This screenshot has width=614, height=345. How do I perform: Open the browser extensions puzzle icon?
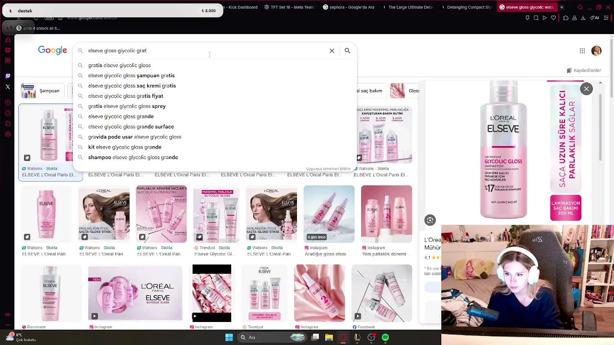[566, 18]
